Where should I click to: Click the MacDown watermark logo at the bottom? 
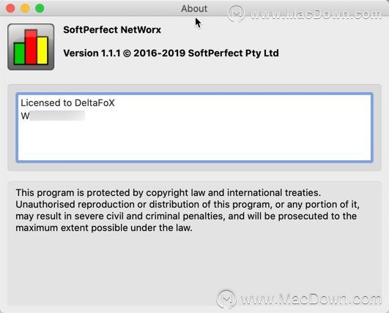tap(226, 298)
